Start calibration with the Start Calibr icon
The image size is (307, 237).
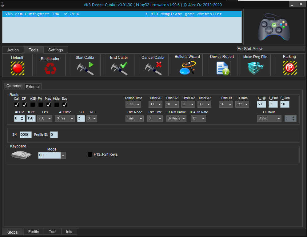click(85, 68)
